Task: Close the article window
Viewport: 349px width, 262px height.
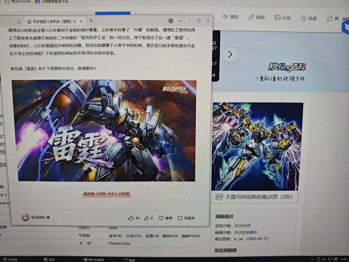Action: pyautogui.click(x=208, y=21)
